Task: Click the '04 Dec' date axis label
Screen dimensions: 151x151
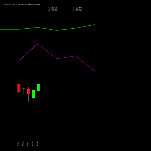Action: click(x=33, y=144)
